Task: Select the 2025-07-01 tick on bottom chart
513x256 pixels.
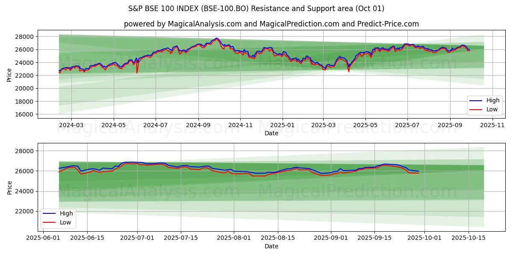Action: pos(137,238)
